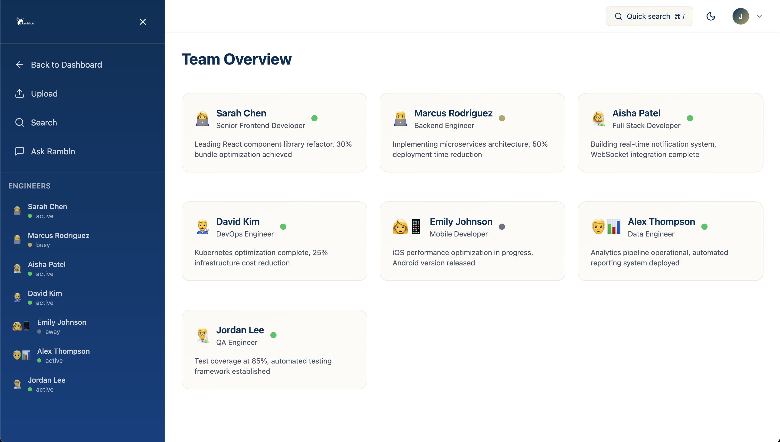Click the Rambln.AI logo in the sidebar
This screenshot has height=442, width=780.
tap(25, 22)
